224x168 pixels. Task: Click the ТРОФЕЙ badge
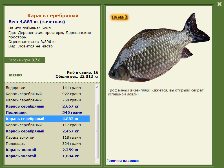(119, 18)
